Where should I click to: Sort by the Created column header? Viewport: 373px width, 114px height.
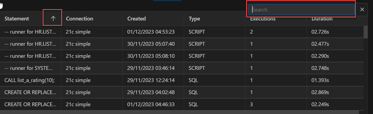[137, 19]
